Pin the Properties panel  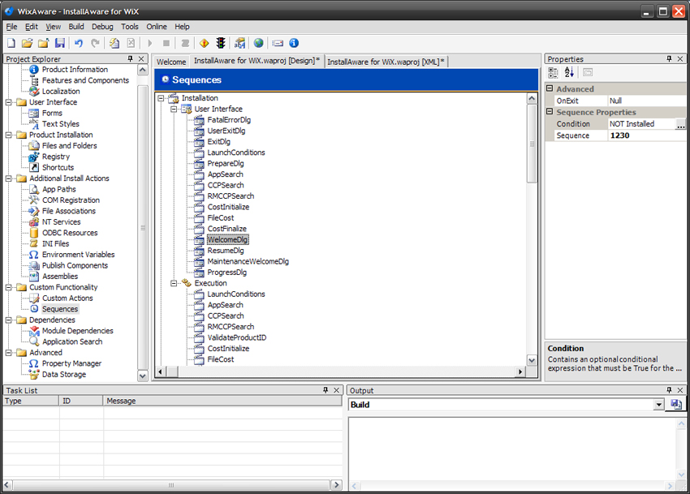(670, 58)
